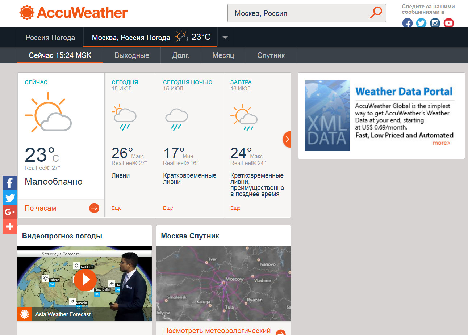Share via Google Plus side button

click(10, 212)
